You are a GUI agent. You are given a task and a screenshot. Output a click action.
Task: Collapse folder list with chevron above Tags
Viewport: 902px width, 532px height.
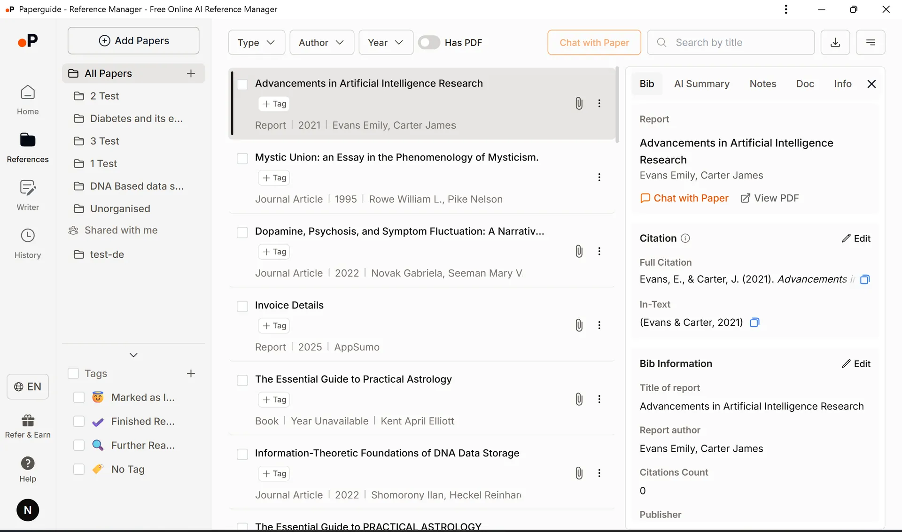coord(133,355)
